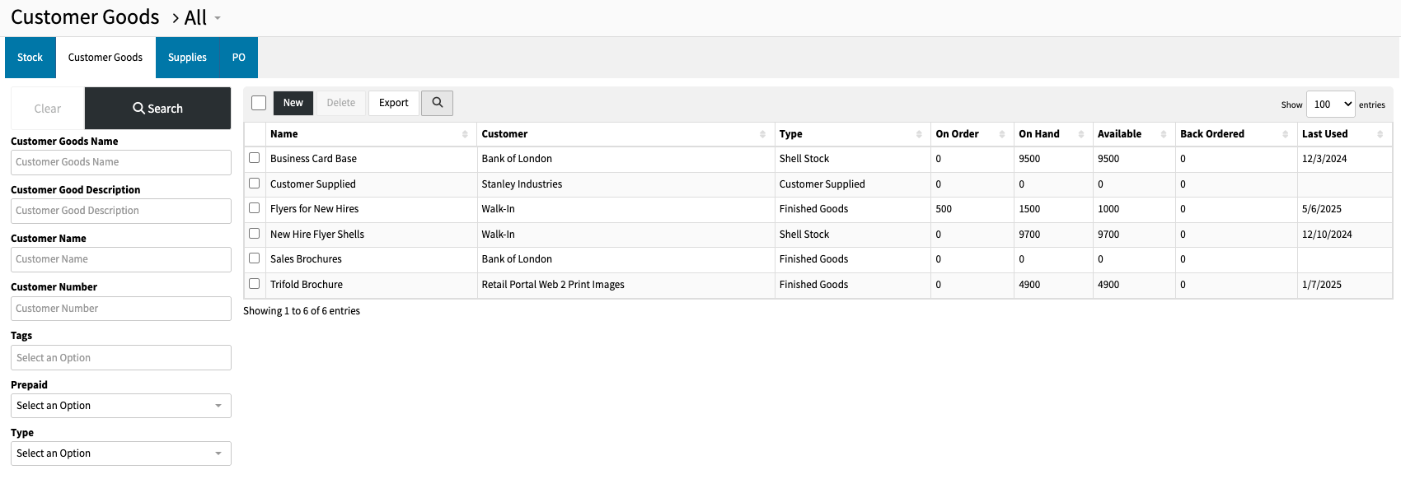This screenshot has height=479, width=1401.
Task: Click the 12/3/2024 last used date
Action: [1324, 159]
